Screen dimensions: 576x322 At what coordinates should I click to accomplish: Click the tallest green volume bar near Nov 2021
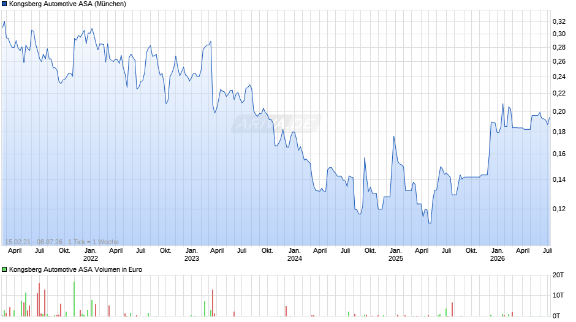pyautogui.click(x=74, y=299)
